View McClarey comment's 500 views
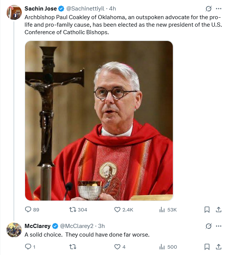Viewport: 228px width, 255px height. pos(162,247)
